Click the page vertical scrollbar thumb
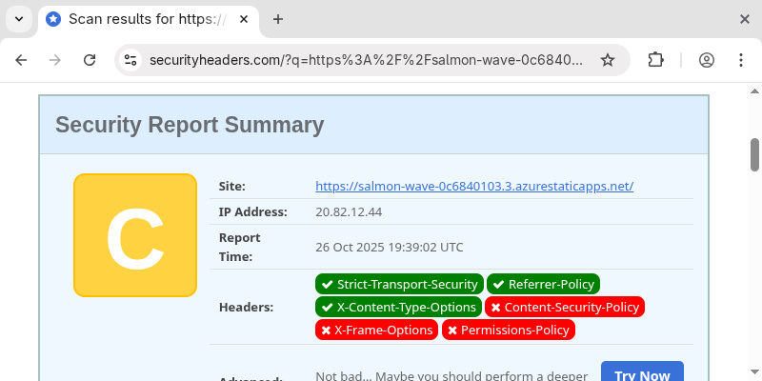 click(754, 153)
